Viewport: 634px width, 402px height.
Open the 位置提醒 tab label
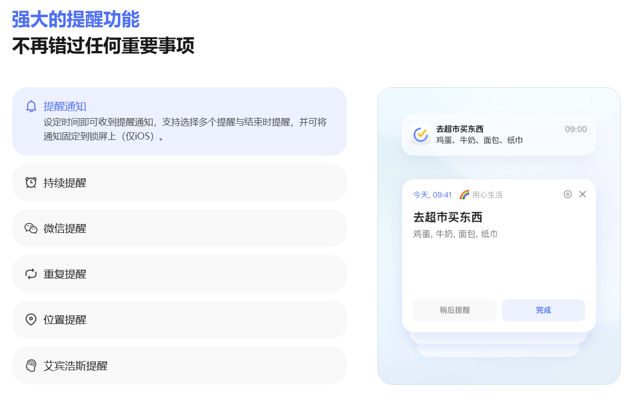(x=65, y=320)
